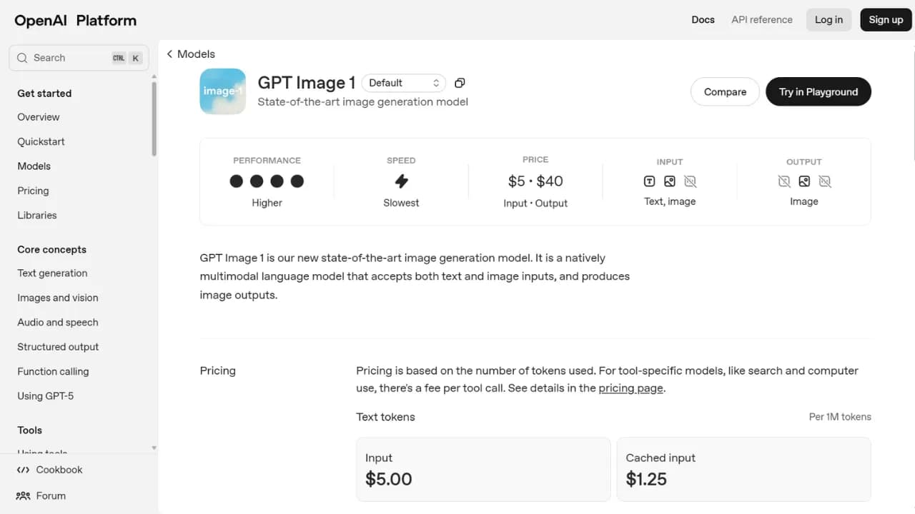Viewport: 915px width, 514px height.
Task: Open Libraries in the sidebar
Action: 37,215
